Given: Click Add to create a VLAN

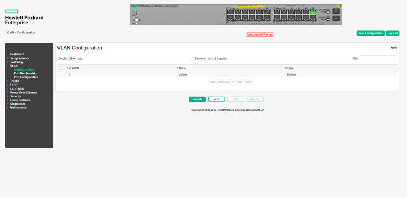Looking at the screenshot, I should click(217, 99).
